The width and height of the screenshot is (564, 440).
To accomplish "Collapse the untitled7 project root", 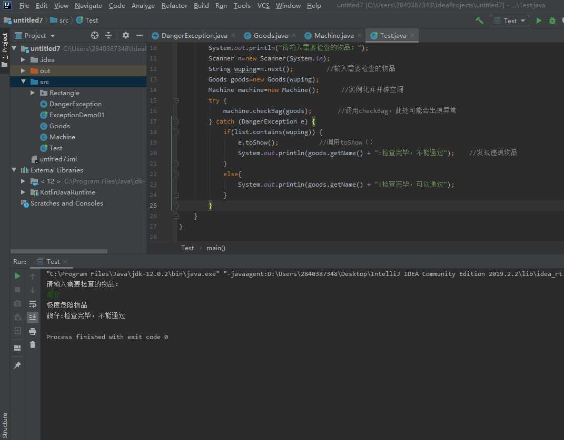I will [x=14, y=48].
